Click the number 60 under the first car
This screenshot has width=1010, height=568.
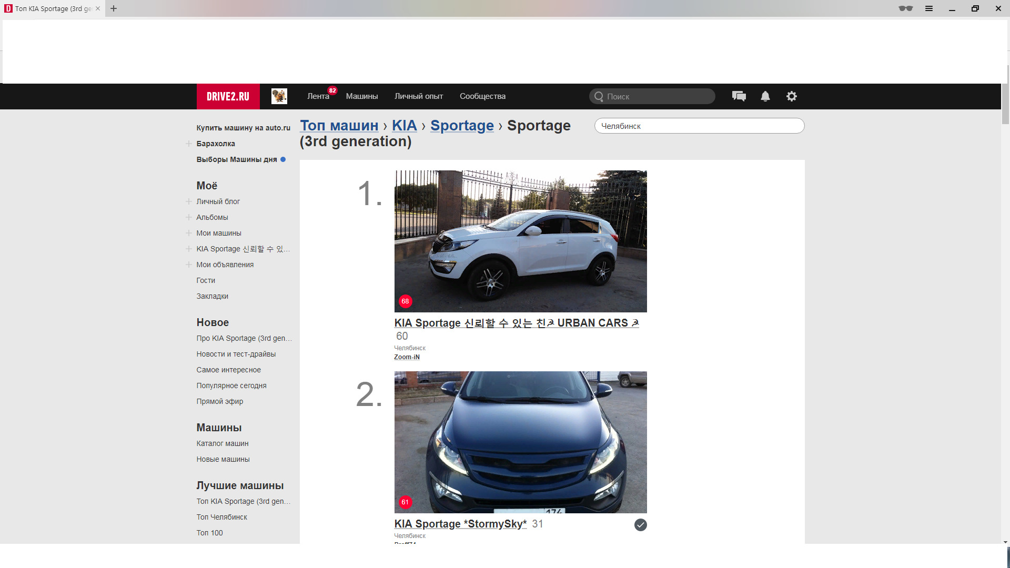(x=402, y=336)
